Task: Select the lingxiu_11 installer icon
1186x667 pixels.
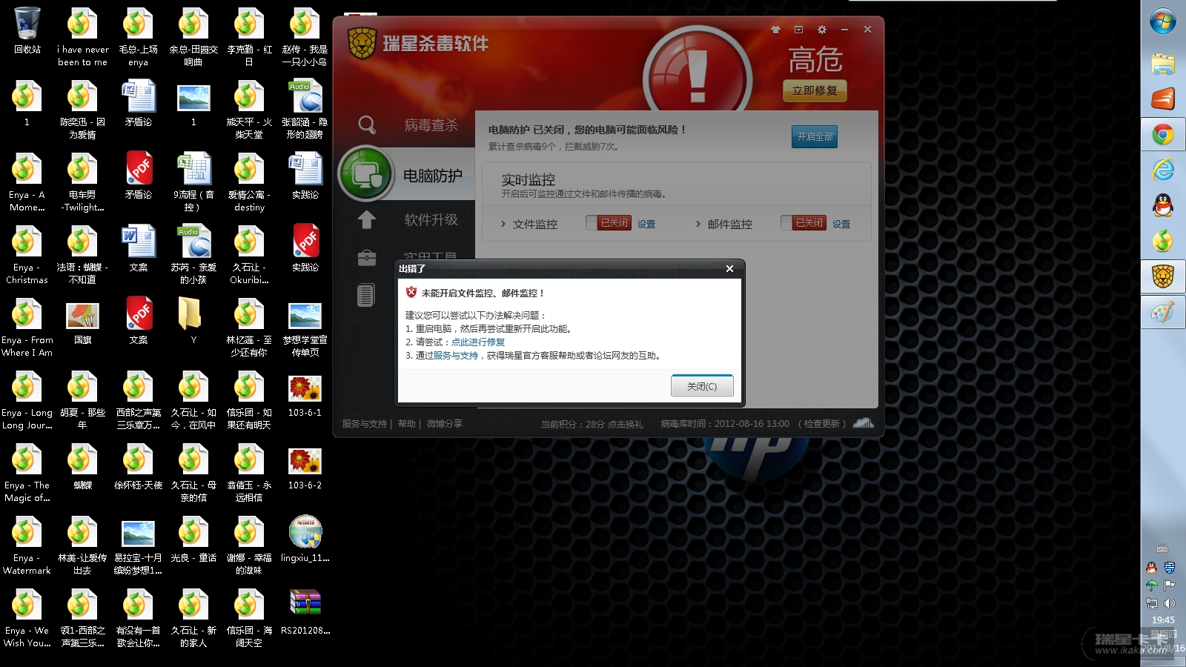Action: click(x=305, y=540)
